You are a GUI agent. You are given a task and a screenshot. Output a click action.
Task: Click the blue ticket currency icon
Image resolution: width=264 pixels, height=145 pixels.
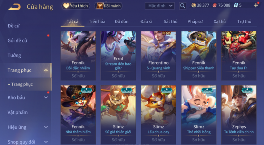[236, 6]
